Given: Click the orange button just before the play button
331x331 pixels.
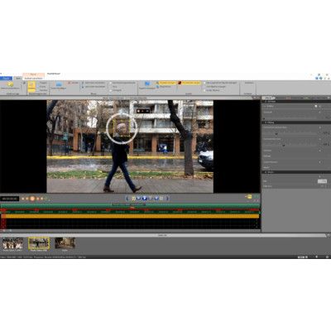Looking at the screenshot, I should pyautogui.click(x=27, y=199).
